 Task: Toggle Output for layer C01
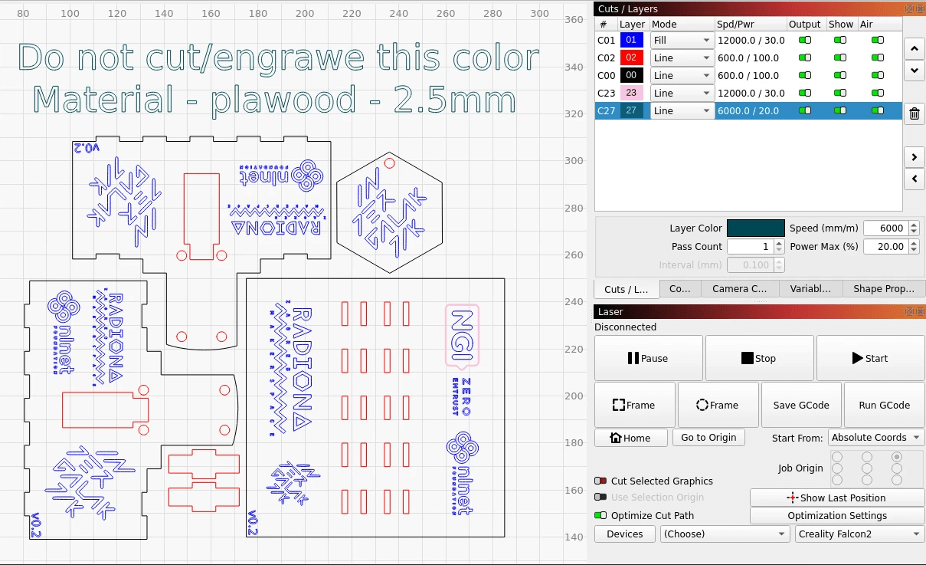[x=805, y=40]
